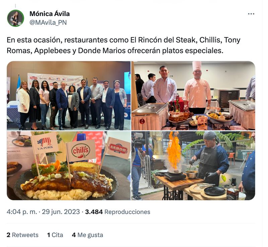View the flaming pan cooking photo
This screenshot has width=268, height=247.
193,166
